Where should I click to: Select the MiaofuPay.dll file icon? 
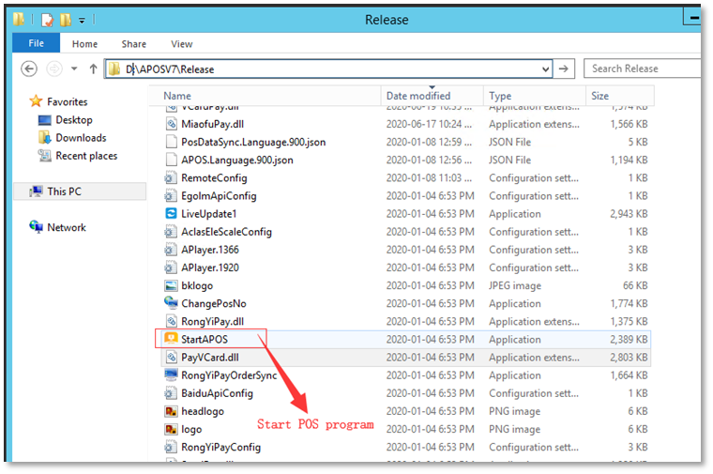(x=171, y=124)
